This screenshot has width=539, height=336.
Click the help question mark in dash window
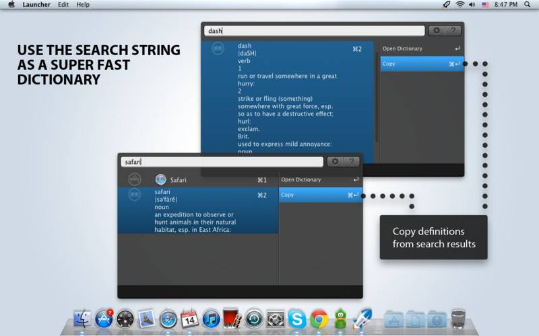point(453,30)
